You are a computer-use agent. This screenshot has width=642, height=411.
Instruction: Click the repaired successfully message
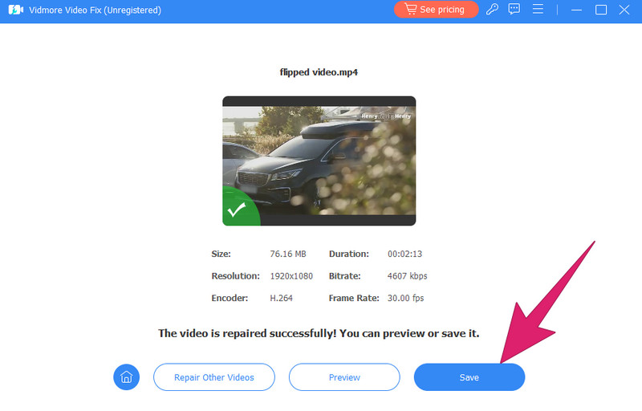point(319,333)
